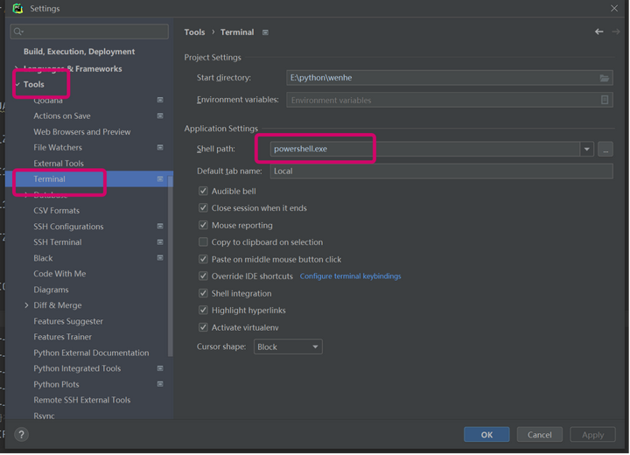Click the OK button
Image resolution: width=630 pixels, height=455 pixels.
486,435
